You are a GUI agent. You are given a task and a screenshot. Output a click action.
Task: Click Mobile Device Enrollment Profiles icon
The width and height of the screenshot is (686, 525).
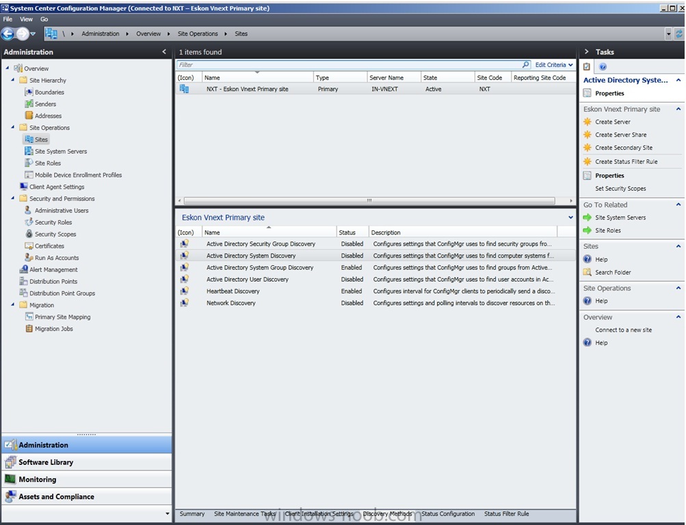click(x=29, y=174)
